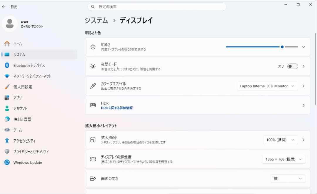Open Bluetooth とデバイス settings
This screenshot has height=194, width=317.
(30, 65)
